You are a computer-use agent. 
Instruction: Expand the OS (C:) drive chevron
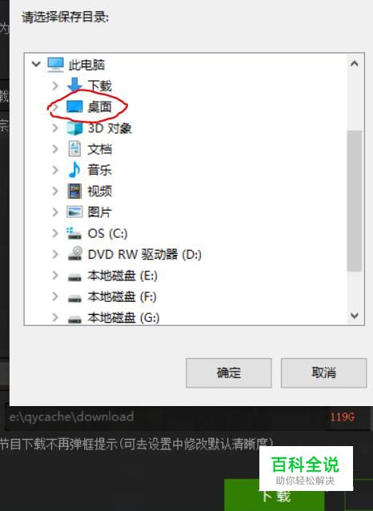coord(55,233)
